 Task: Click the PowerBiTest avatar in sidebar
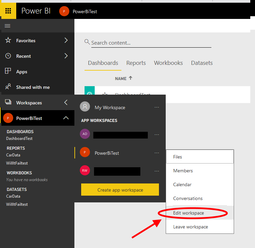pyautogui.click(x=8, y=118)
